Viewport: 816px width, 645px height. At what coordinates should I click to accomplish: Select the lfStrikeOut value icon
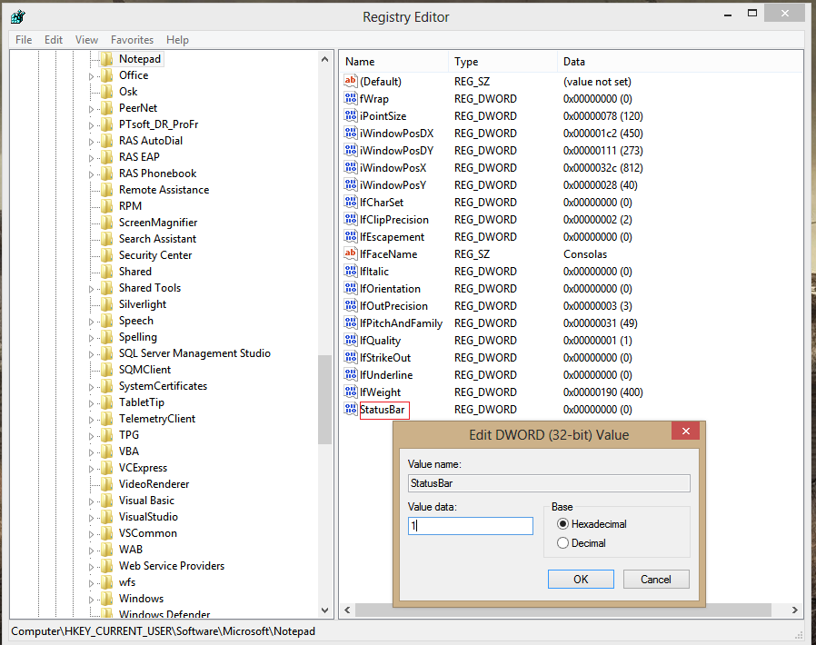click(351, 357)
